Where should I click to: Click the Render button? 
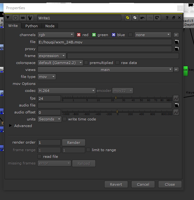[74, 143]
